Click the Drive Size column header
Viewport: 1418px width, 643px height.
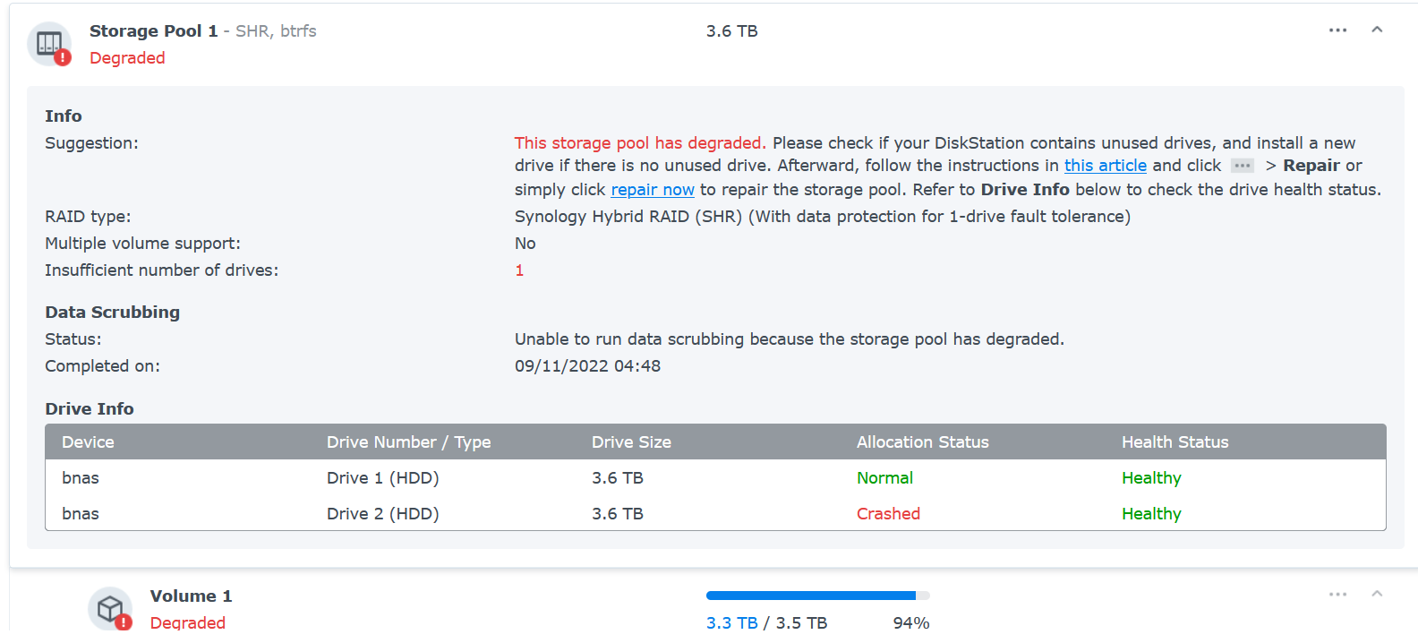click(631, 442)
